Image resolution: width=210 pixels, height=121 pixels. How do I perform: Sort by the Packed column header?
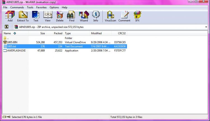tap(55, 33)
